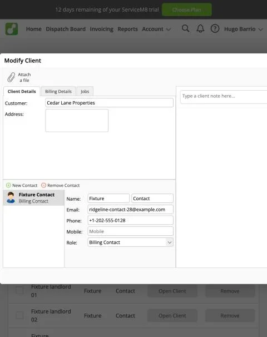Click the help question mark icon
The height and width of the screenshot is (337, 267).
tap(215, 28)
